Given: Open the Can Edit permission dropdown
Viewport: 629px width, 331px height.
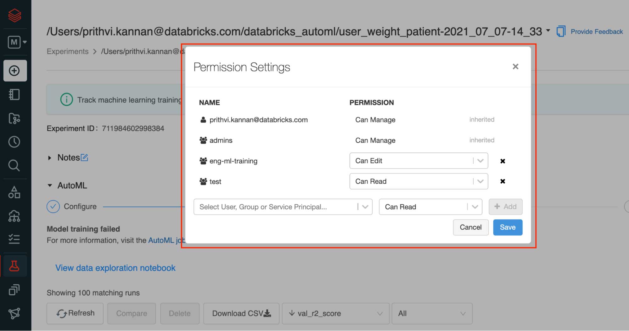Looking at the screenshot, I should point(418,161).
